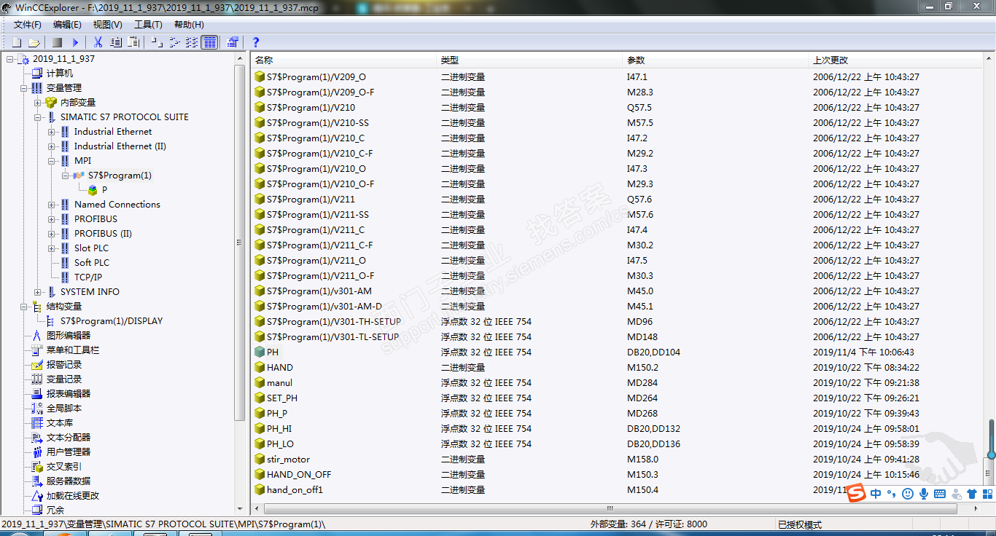Viewport: 996px width, 536px height.
Task: Collapse the MPI channel unit node
Action: (52, 161)
